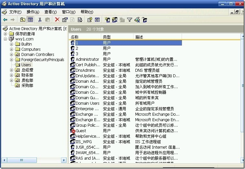This screenshot has height=169, width=245.
Task: Click the Help question mark toolbar icon
Action: click(x=90, y=20)
